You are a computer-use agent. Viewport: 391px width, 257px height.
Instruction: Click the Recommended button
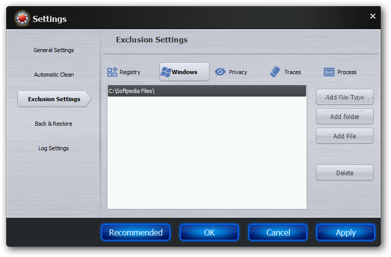point(135,232)
